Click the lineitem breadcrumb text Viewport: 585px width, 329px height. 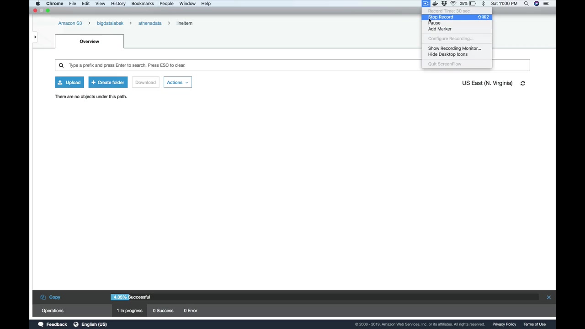184,23
